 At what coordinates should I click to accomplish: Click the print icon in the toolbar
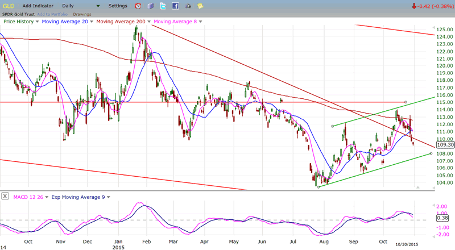[188, 6]
